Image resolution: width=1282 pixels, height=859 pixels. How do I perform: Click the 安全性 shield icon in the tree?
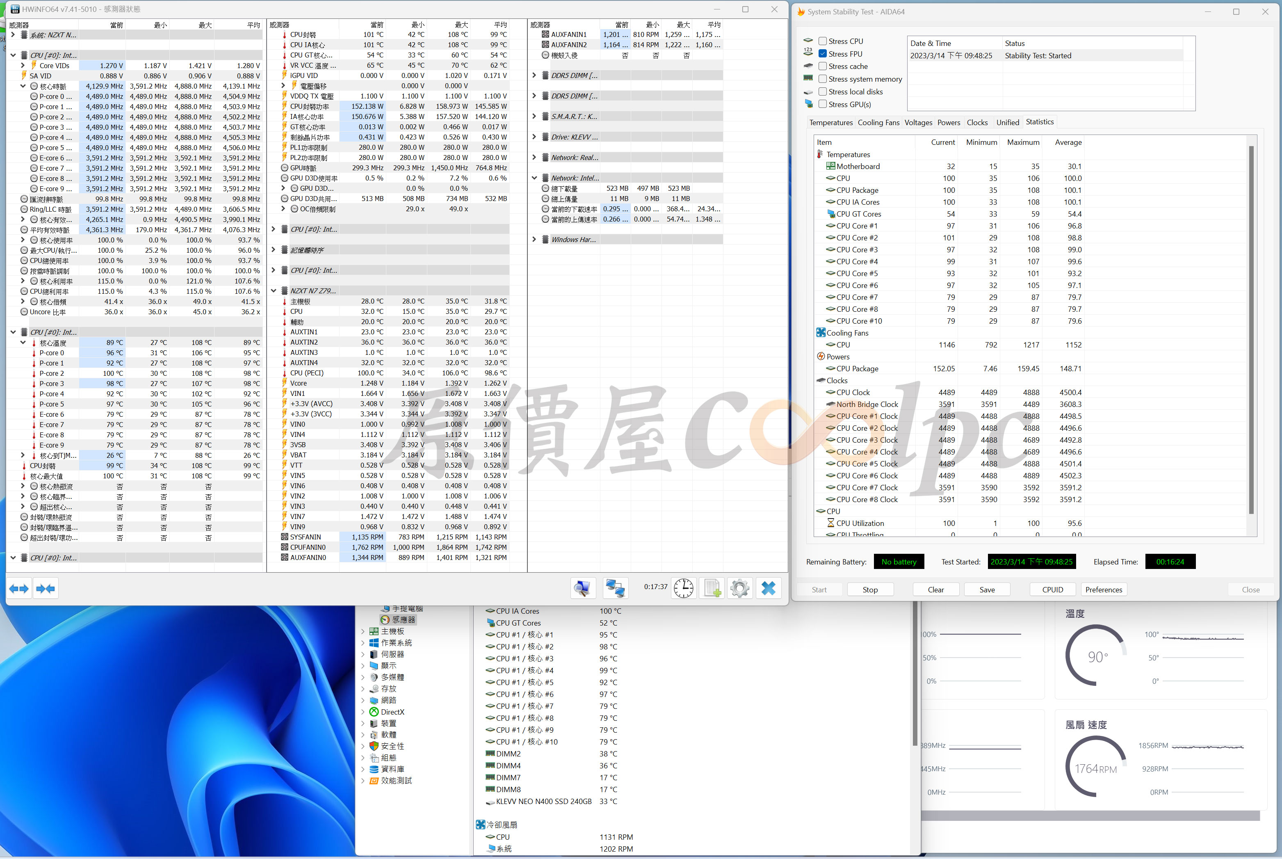pos(374,746)
